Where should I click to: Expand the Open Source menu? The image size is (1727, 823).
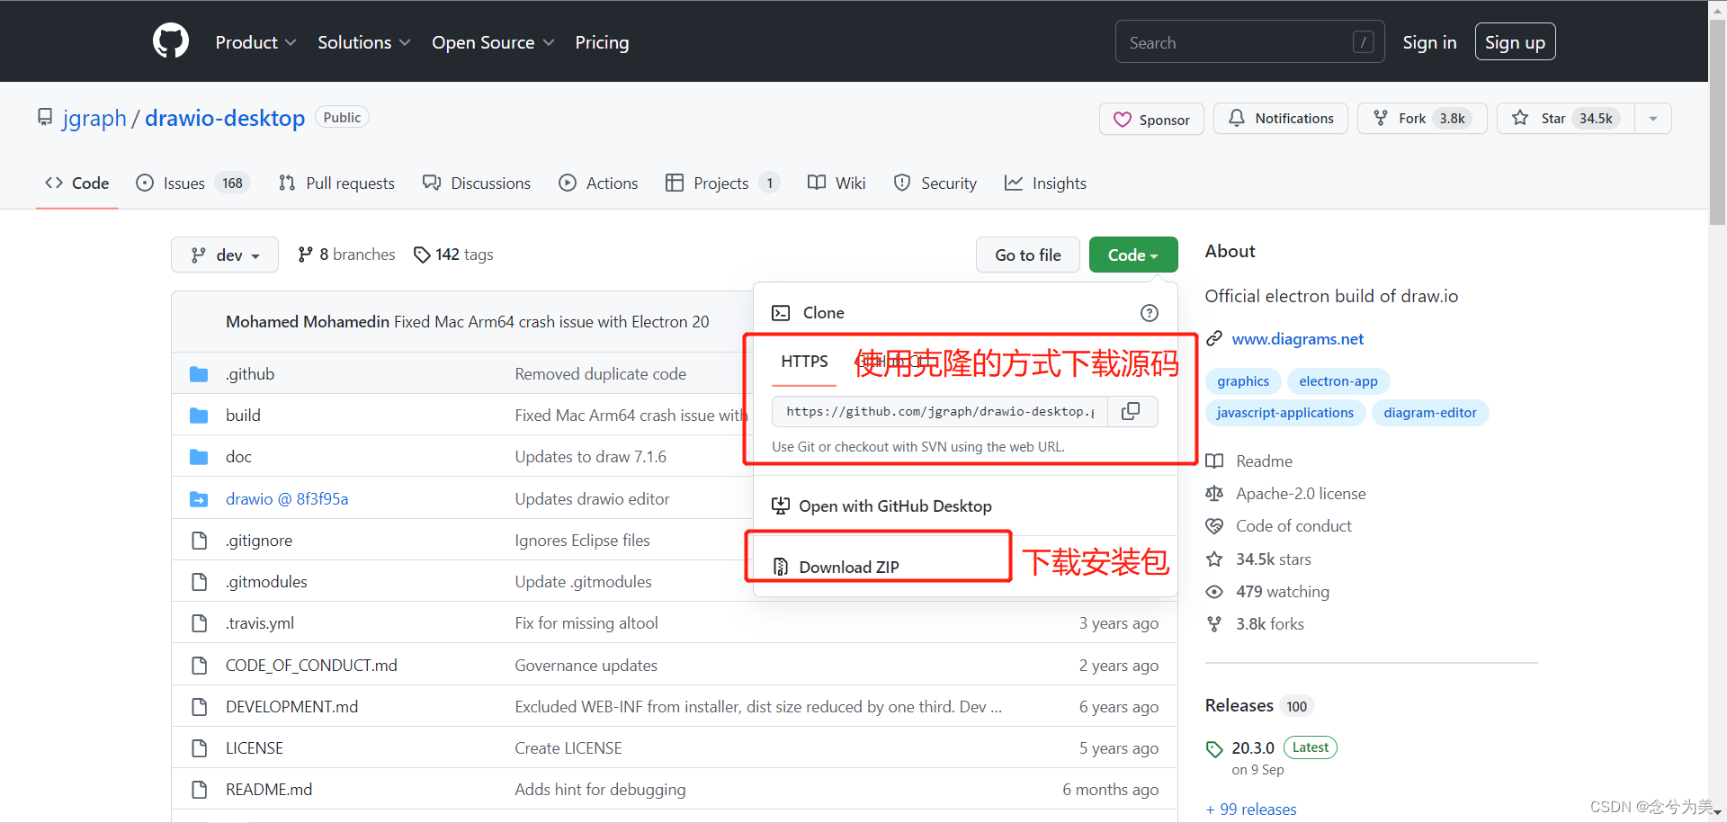click(493, 42)
